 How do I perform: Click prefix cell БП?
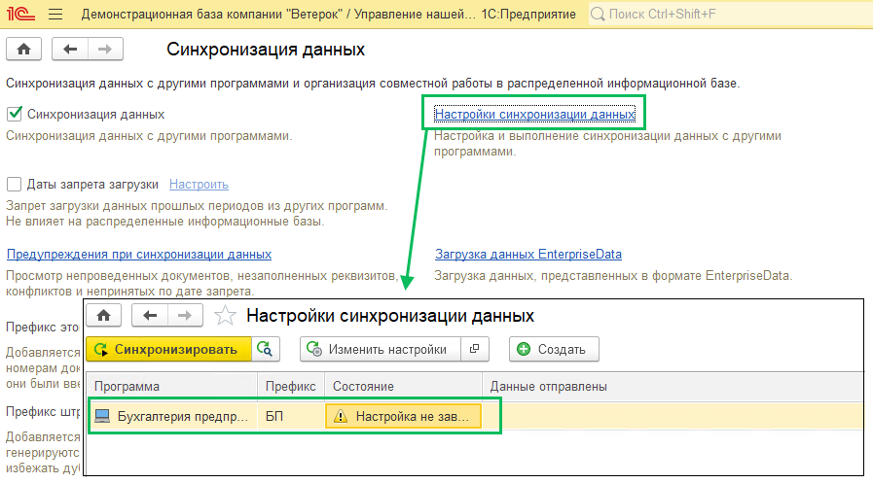(291, 416)
